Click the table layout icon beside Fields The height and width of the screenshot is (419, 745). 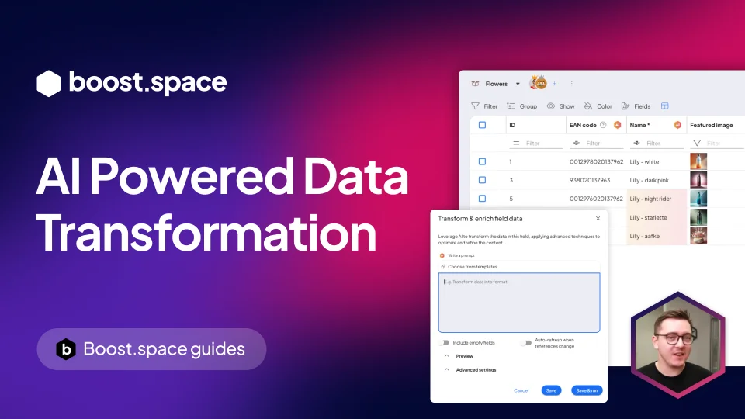pyautogui.click(x=665, y=106)
